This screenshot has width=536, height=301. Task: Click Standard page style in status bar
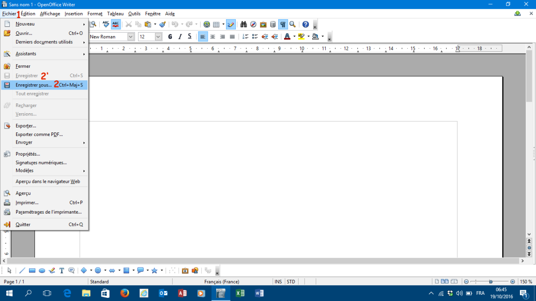point(100,282)
